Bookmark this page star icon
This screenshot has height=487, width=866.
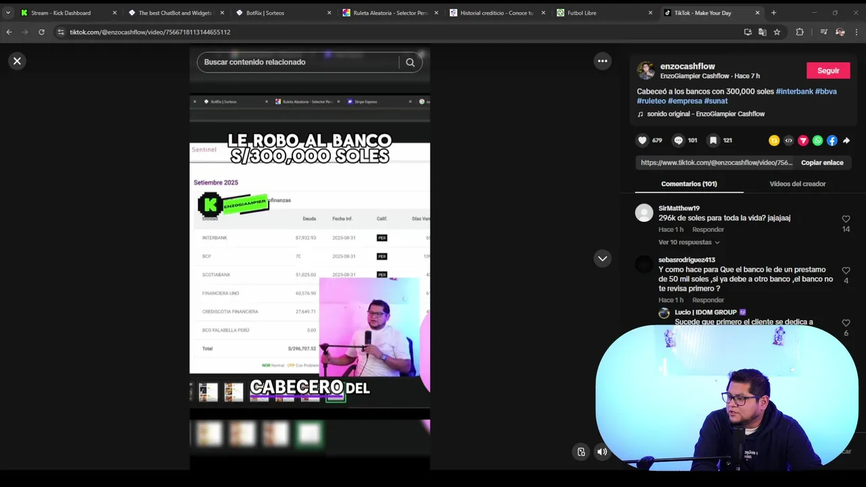(x=777, y=32)
